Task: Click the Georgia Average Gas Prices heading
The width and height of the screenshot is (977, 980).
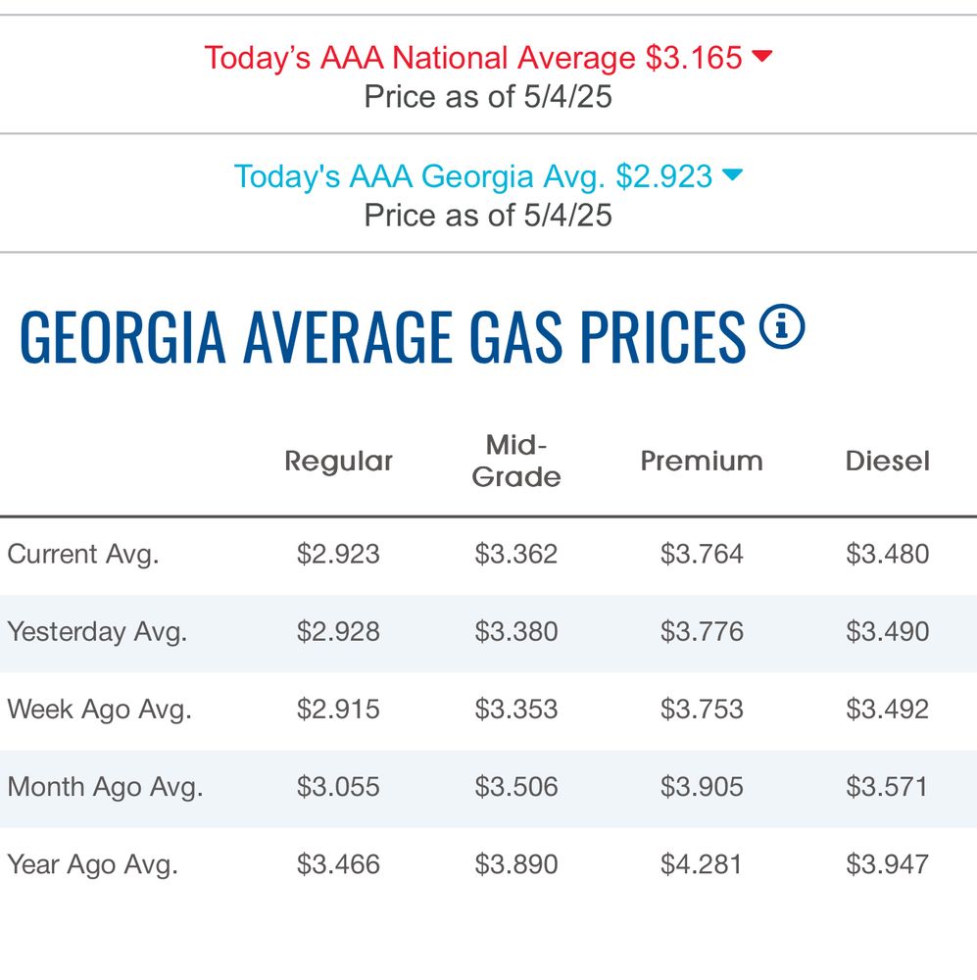Action: [x=382, y=338]
